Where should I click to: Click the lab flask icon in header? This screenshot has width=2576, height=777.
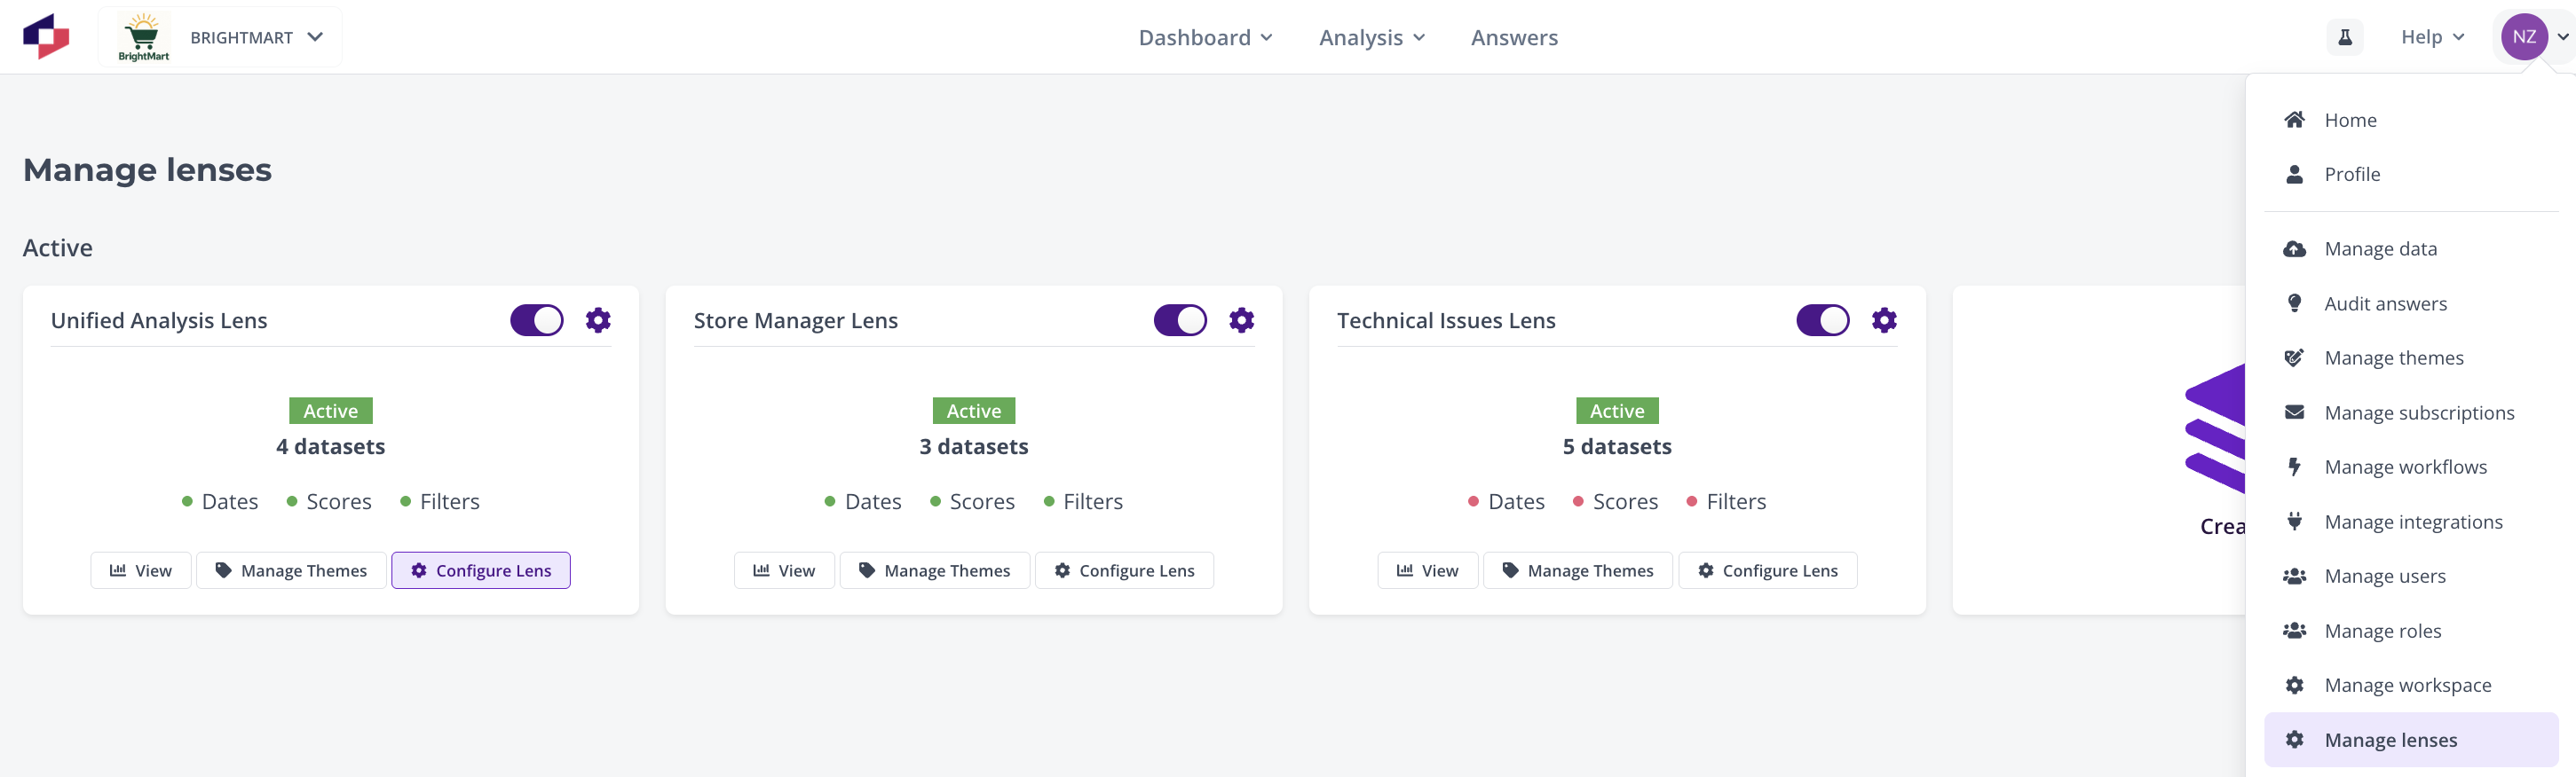(x=2344, y=37)
